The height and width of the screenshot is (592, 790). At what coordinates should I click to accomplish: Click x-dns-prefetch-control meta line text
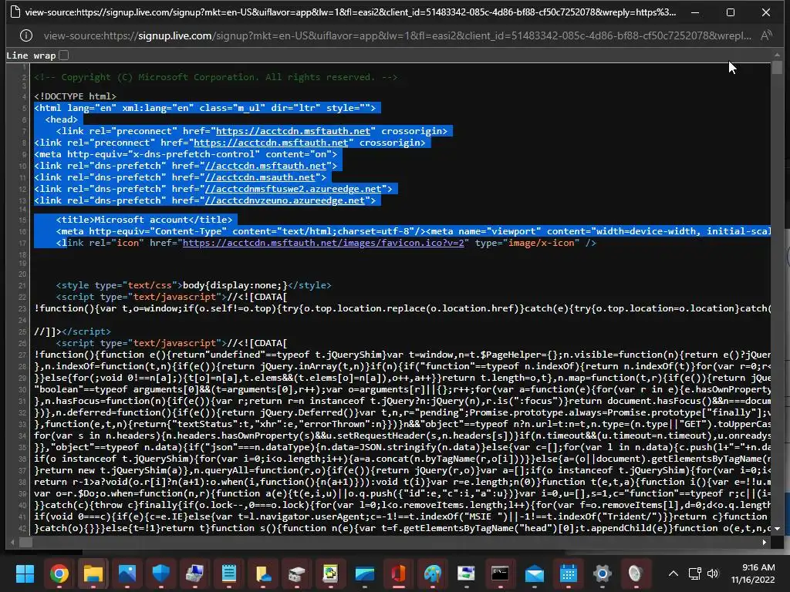185,154
